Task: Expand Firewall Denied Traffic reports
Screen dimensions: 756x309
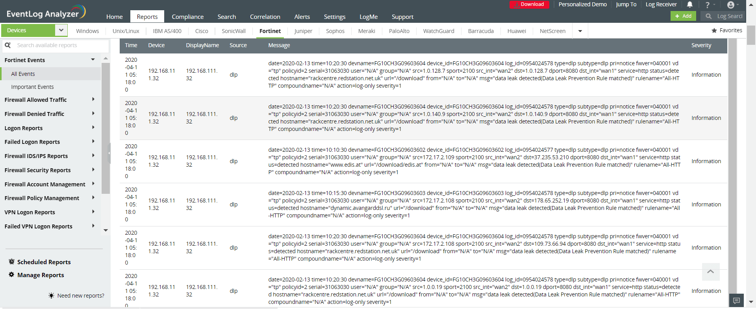Action: [93, 114]
